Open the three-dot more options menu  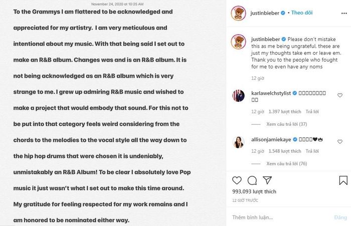(344, 14)
